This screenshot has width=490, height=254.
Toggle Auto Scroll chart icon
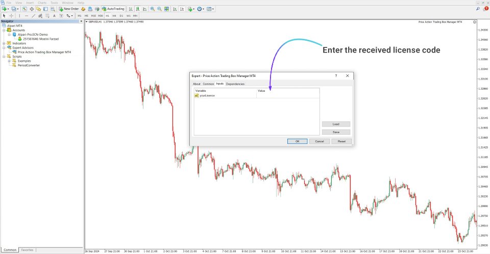point(175,9)
